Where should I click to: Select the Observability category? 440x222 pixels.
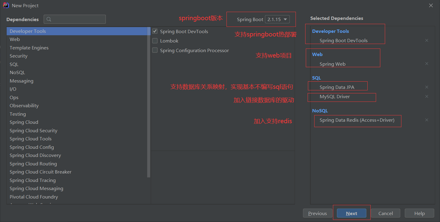tap(77, 105)
